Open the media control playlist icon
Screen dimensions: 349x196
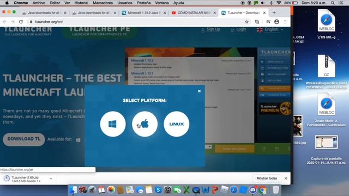point(268,22)
